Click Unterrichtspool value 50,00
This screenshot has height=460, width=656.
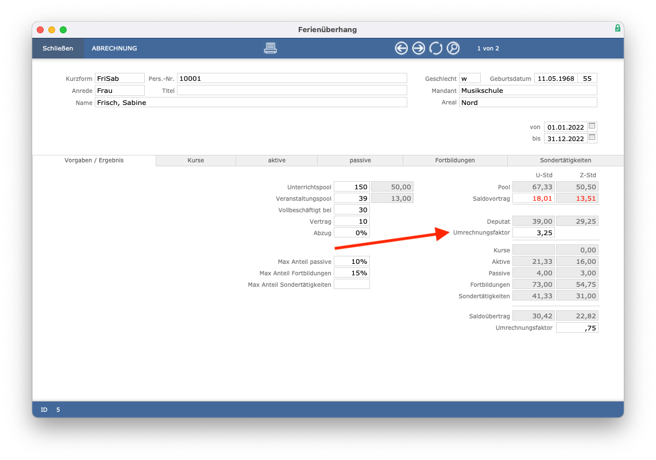pyautogui.click(x=392, y=187)
